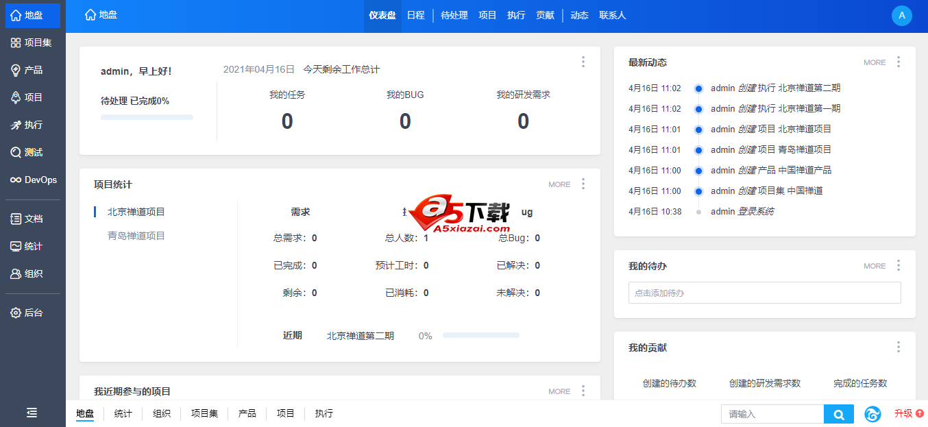The height and width of the screenshot is (427, 928).
Task: Open the 贡献 tab in the top menu
Action: [x=545, y=15]
